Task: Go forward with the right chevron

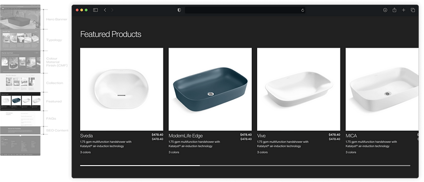Action: [112, 10]
